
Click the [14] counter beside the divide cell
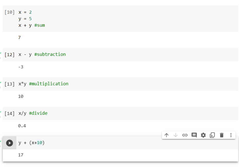tap(9, 113)
